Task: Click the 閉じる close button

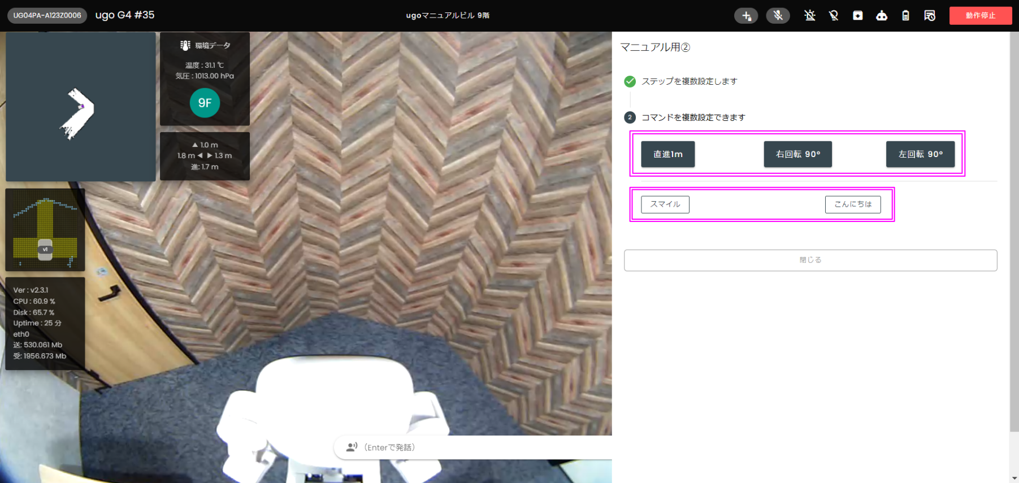Action: pyautogui.click(x=810, y=260)
